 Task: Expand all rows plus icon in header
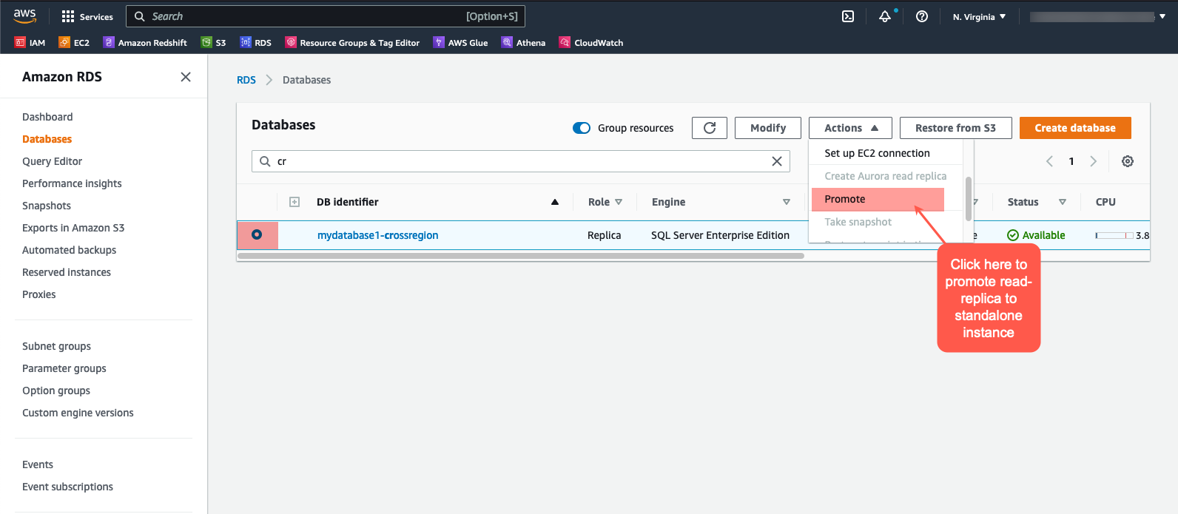click(294, 202)
